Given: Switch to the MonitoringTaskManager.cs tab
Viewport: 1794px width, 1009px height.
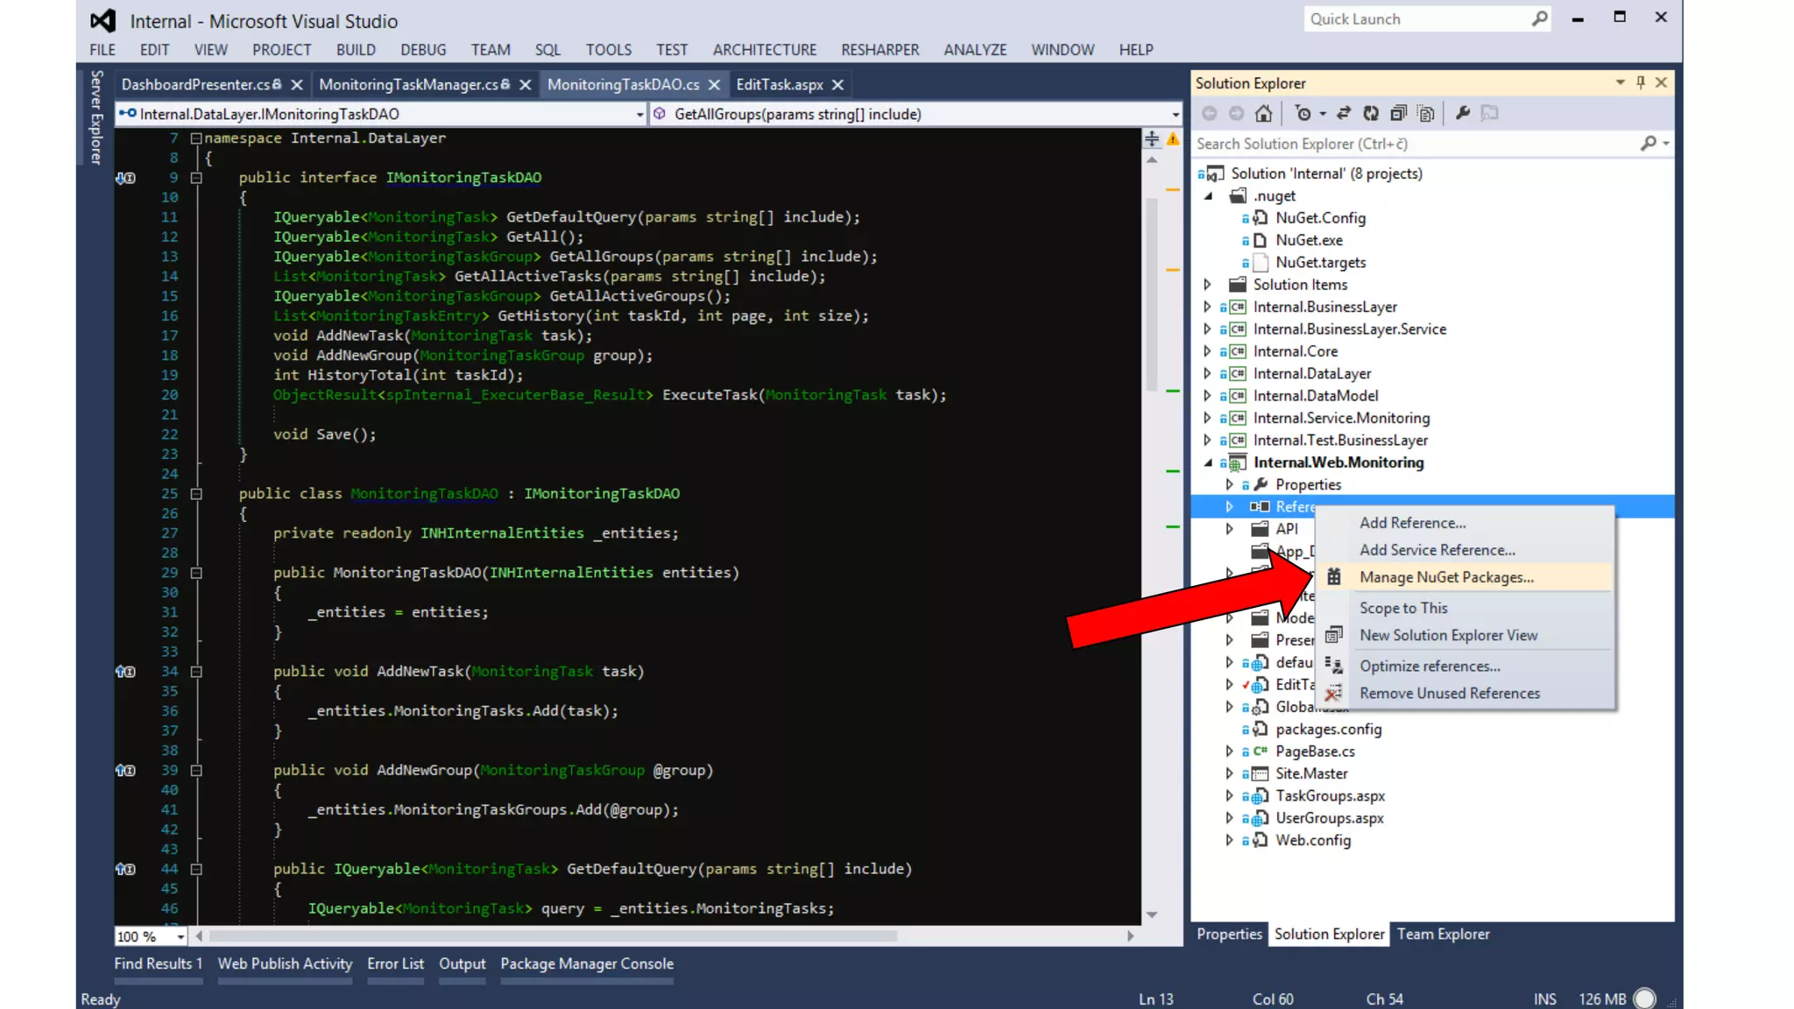Looking at the screenshot, I should tap(408, 84).
